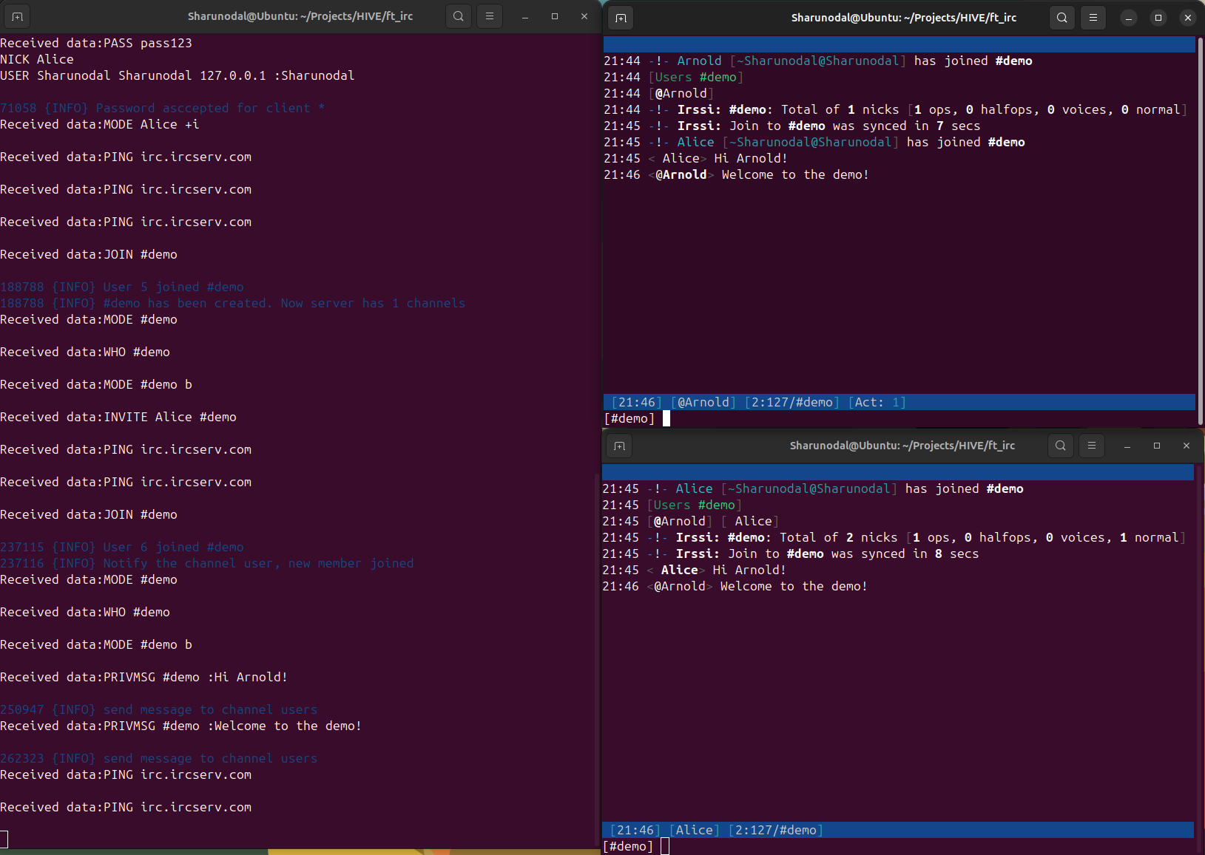Click 'Join to #demo was synced in 8 secs'
This screenshot has width=1205, height=855.
tap(791, 553)
